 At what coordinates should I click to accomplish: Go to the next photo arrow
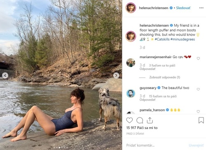click(x=116, y=75)
